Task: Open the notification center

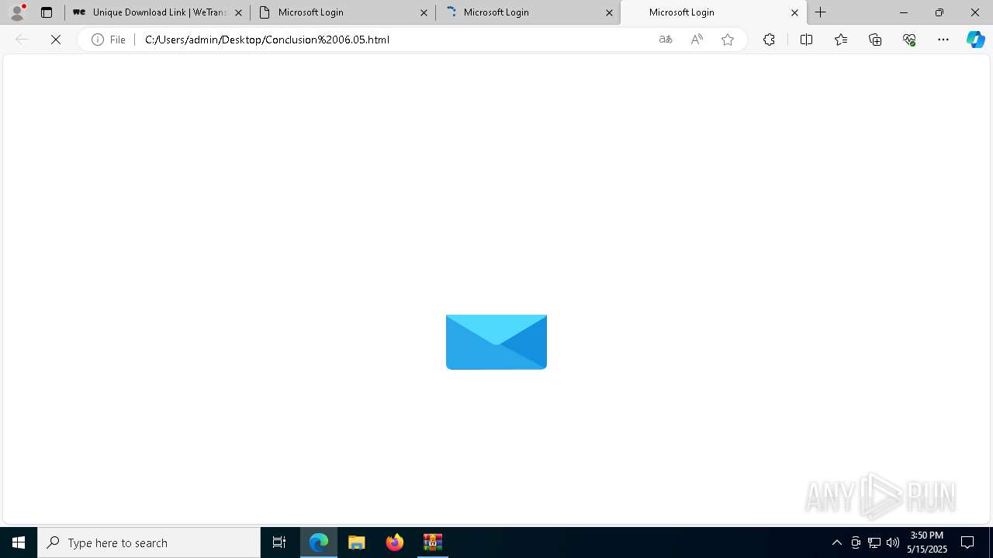Action: tap(967, 542)
